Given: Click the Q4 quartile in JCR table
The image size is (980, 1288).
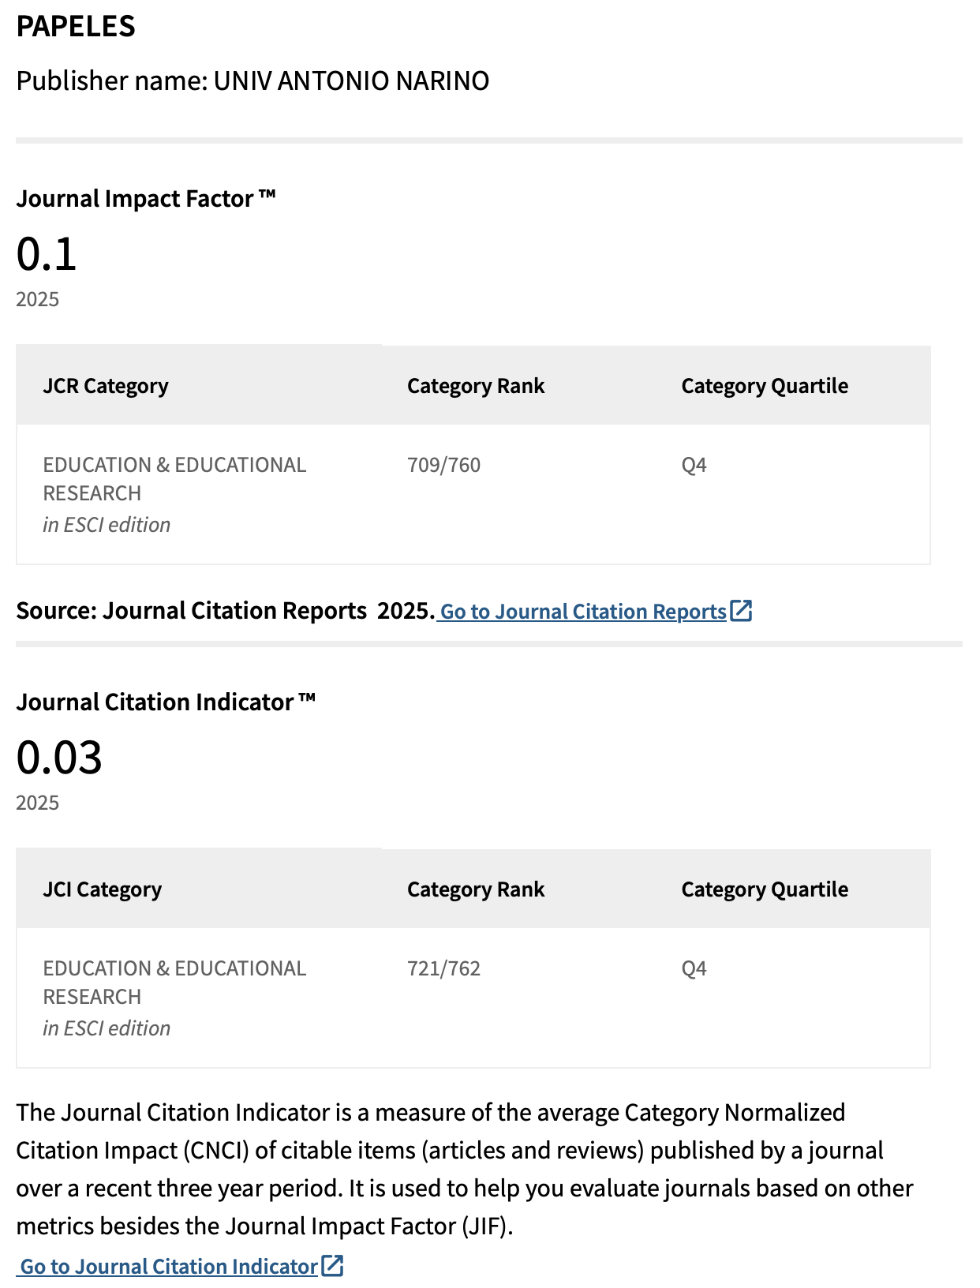Looking at the screenshot, I should click(x=694, y=465).
